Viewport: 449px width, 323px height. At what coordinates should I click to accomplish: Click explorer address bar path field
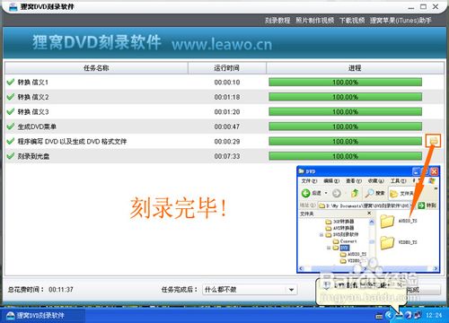(366, 205)
